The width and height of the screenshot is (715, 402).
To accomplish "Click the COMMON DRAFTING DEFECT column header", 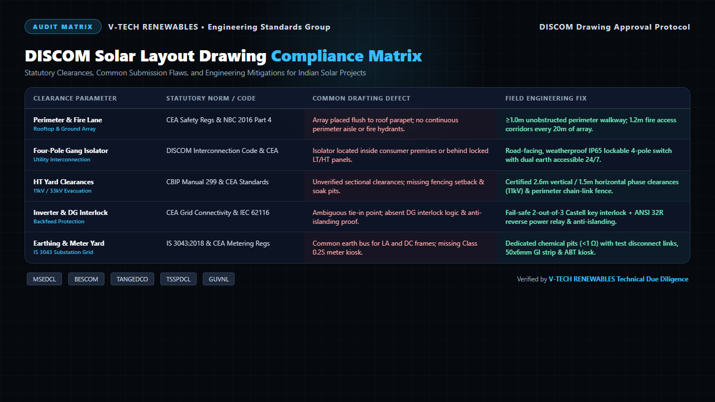I will coord(361,98).
